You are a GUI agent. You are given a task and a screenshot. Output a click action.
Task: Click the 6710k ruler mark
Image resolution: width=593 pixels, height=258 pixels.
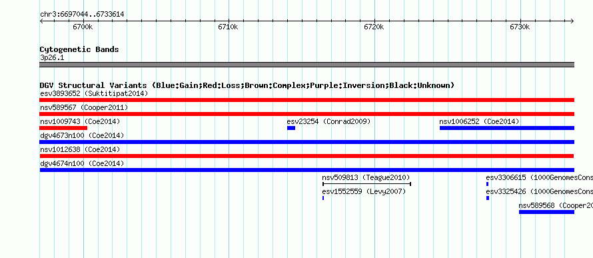click(229, 27)
